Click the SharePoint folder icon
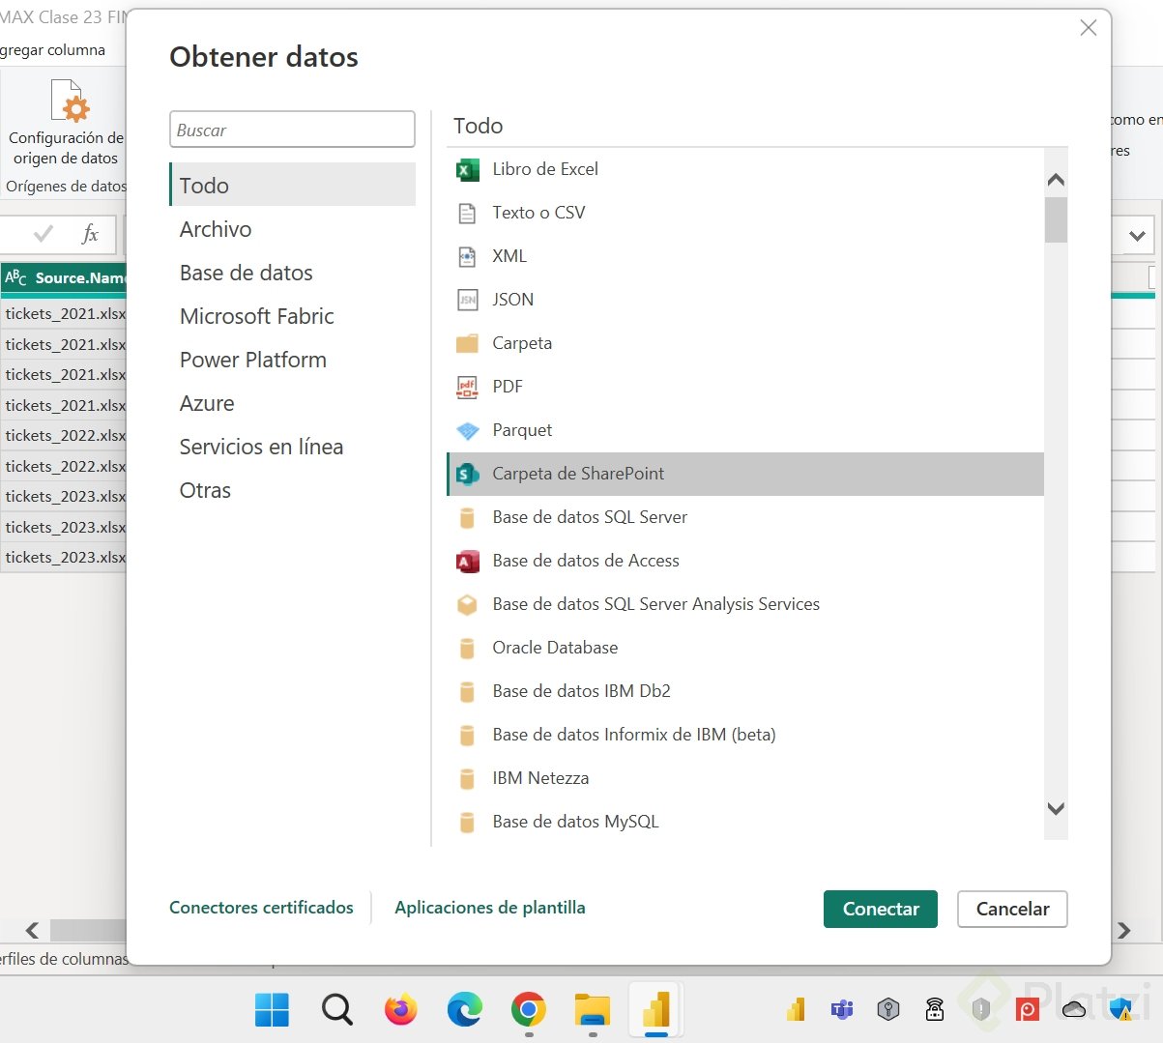1163x1043 pixels. pyautogui.click(x=467, y=475)
